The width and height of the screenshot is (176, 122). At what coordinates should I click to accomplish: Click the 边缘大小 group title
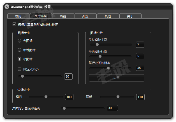click(x=24, y=90)
